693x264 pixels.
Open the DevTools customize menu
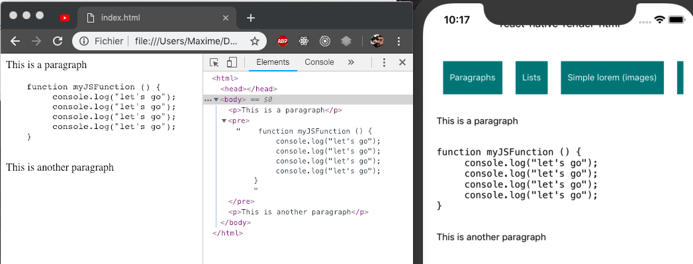pos(384,62)
